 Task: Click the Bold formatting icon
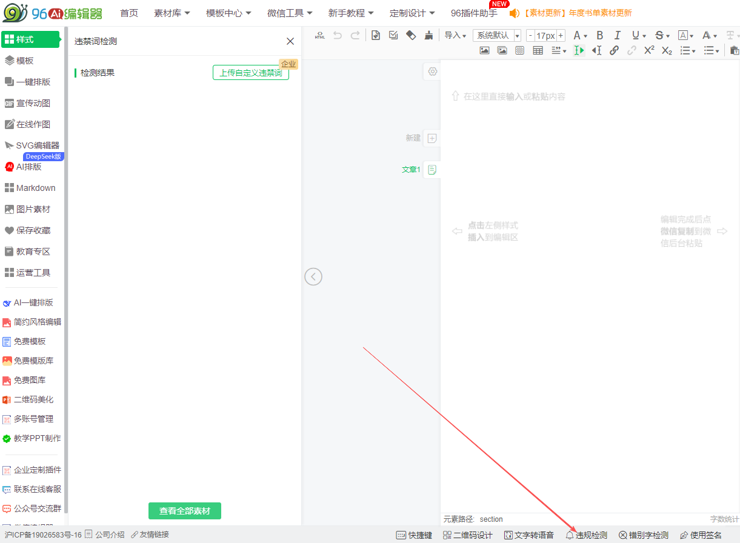(x=599, y=36)
